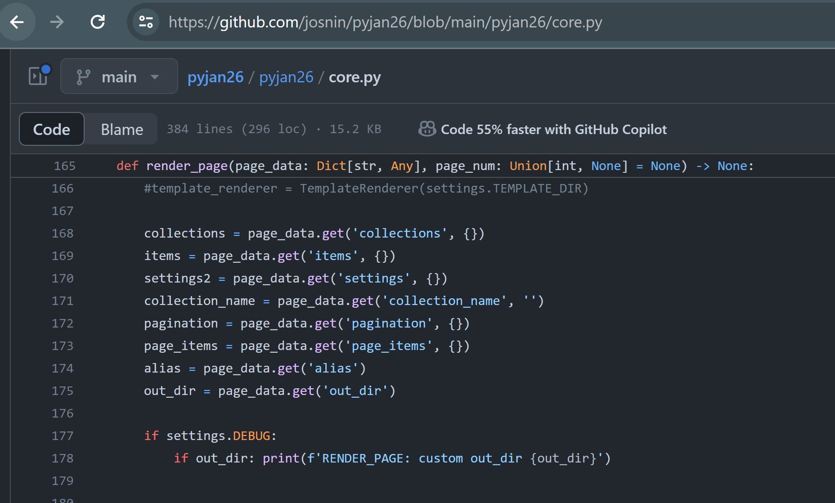Screen dimensions: 835x503
Task: Select line number 169
Action: (x=63, y=256)
